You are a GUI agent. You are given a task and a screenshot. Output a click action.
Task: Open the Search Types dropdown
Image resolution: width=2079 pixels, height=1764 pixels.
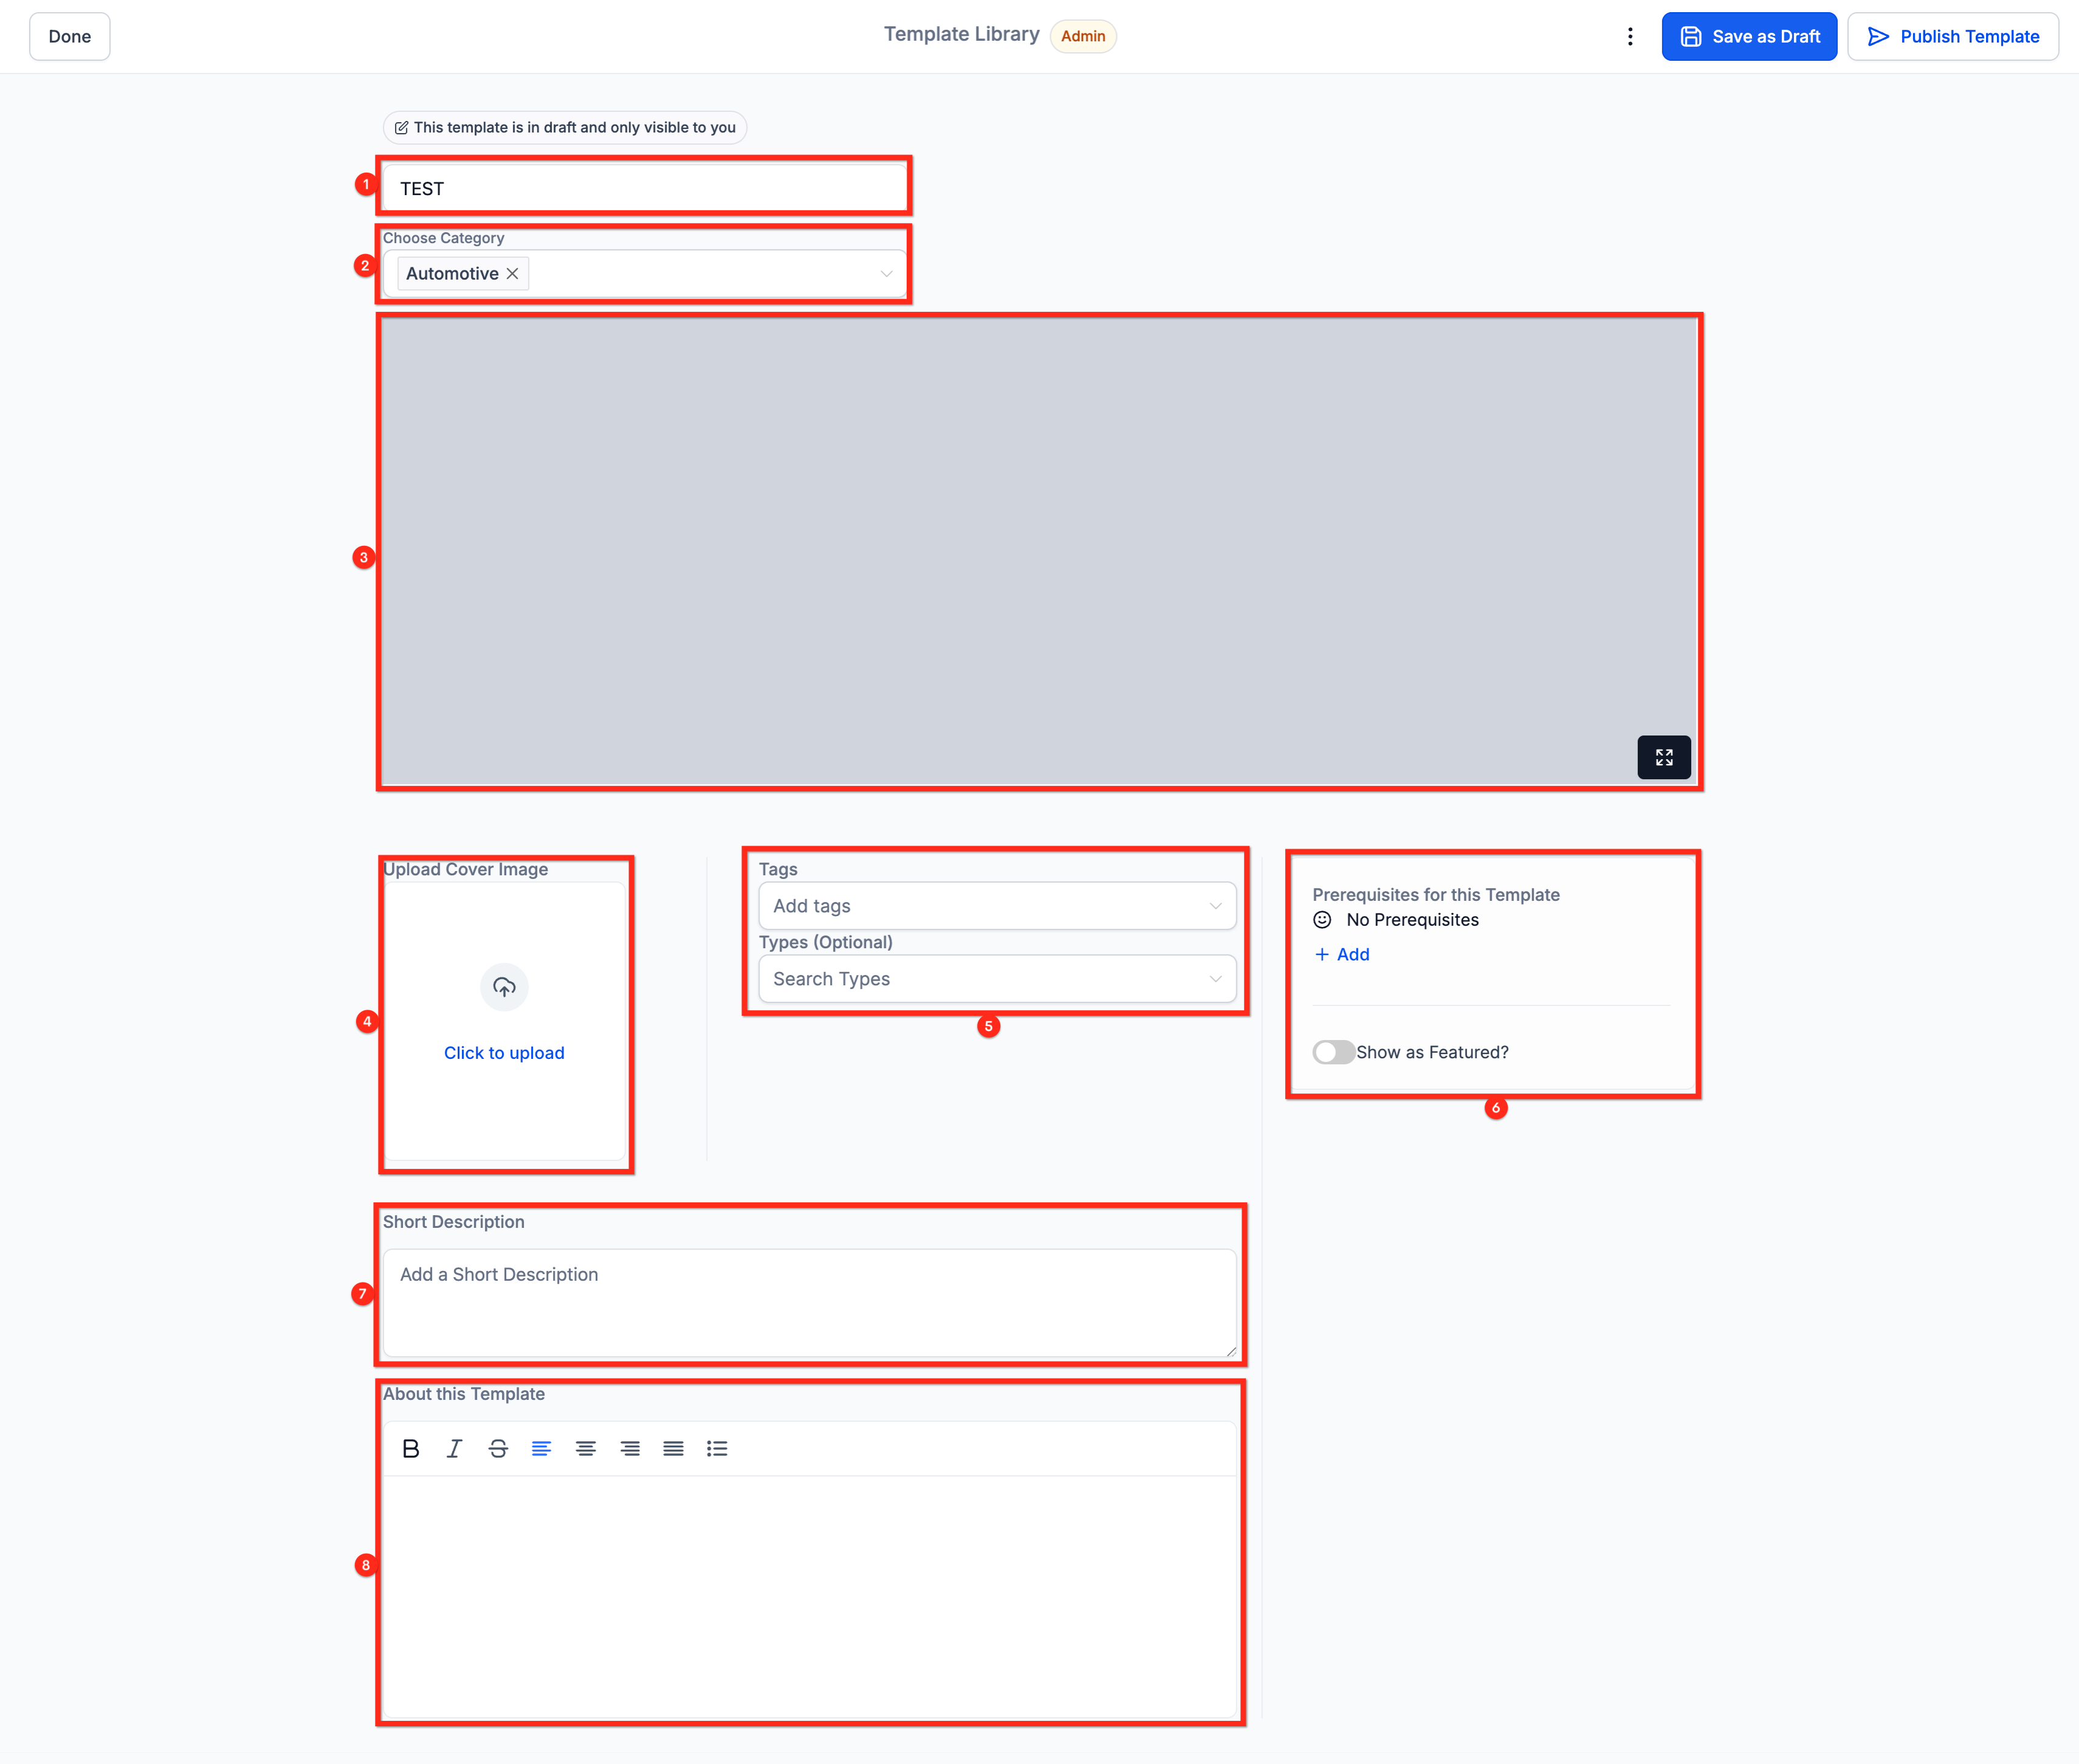coord(1214,979)
